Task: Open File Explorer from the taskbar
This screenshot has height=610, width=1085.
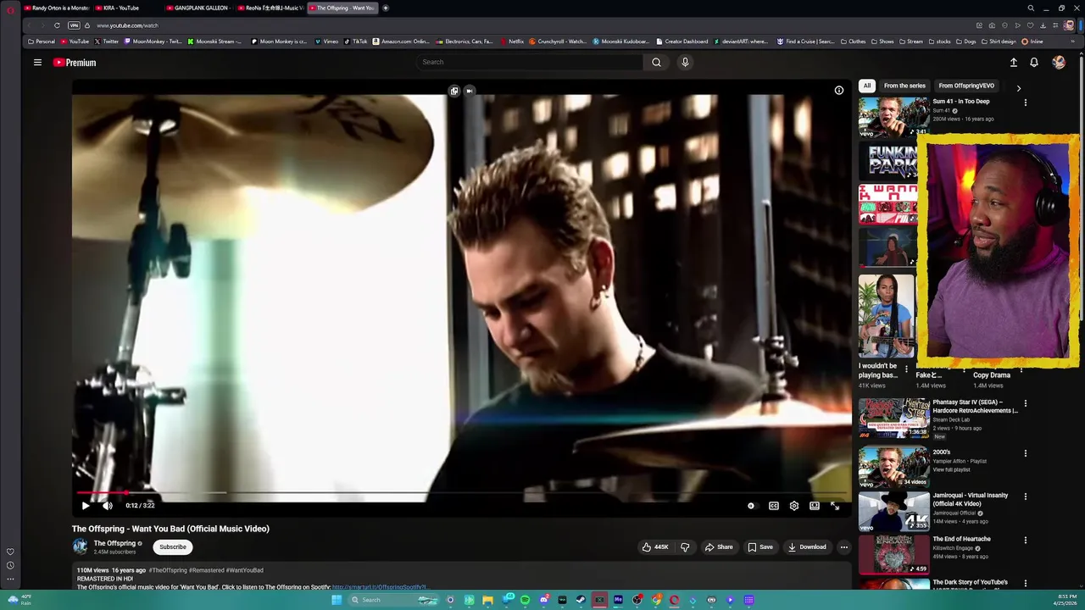Action: [x=487, y=600]
